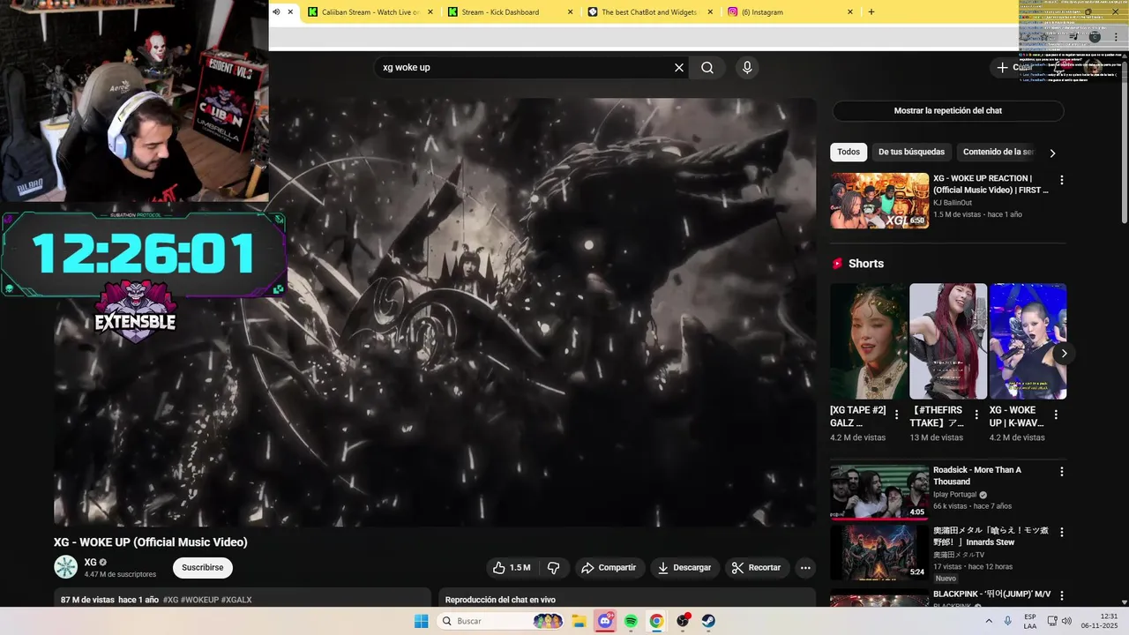The width and height of the screenshot is (1129, 635).
Task: Click in the xg woke up search box
Action: (525, 68)
